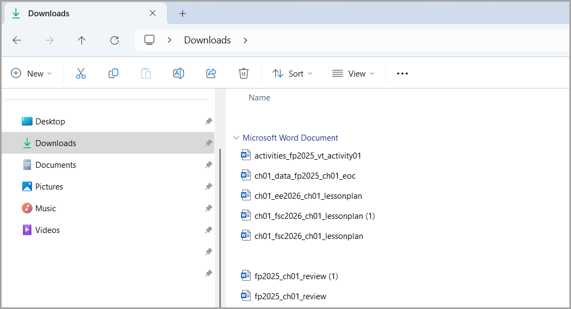
Task: Select file fp2025_ch01_review
Action: (290, 297)
